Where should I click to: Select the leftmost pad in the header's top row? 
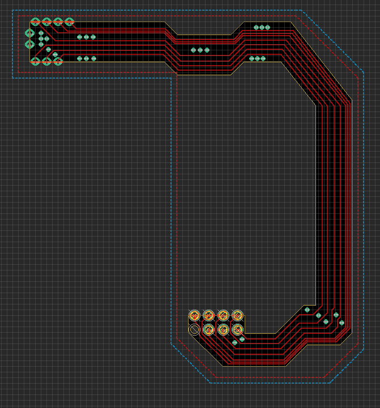(x=194, y=316)
